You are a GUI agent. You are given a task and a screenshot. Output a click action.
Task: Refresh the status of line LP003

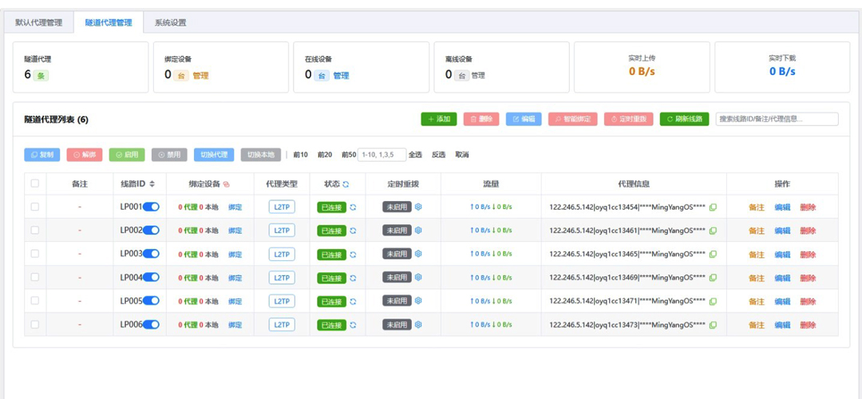click(x=353, y=255)
